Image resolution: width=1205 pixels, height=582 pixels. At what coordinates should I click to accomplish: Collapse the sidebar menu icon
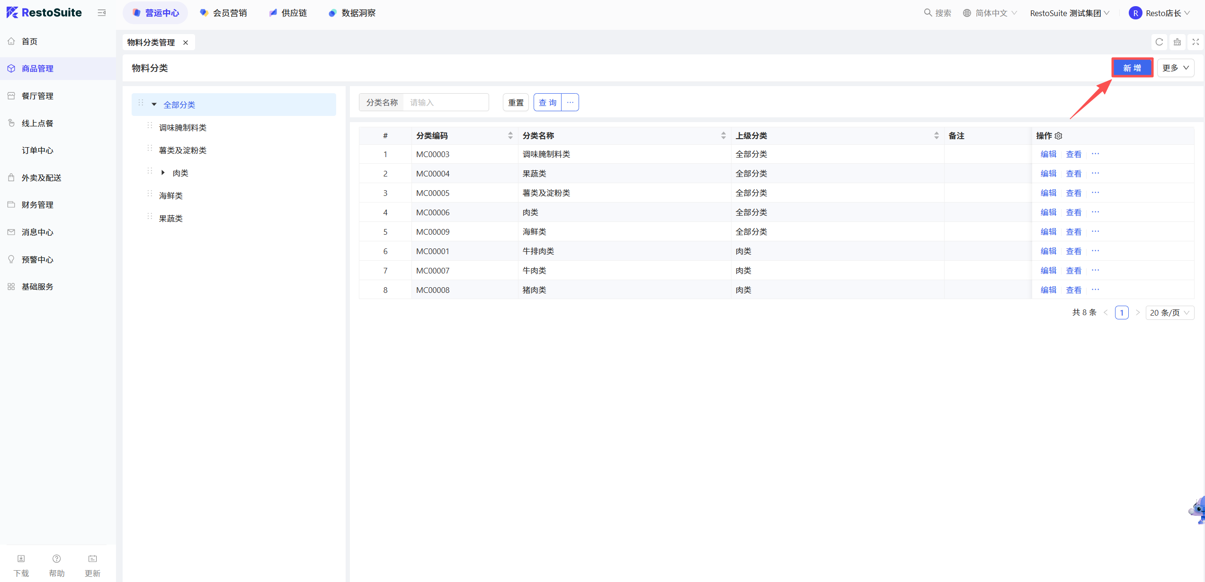(x=101, y=13)
